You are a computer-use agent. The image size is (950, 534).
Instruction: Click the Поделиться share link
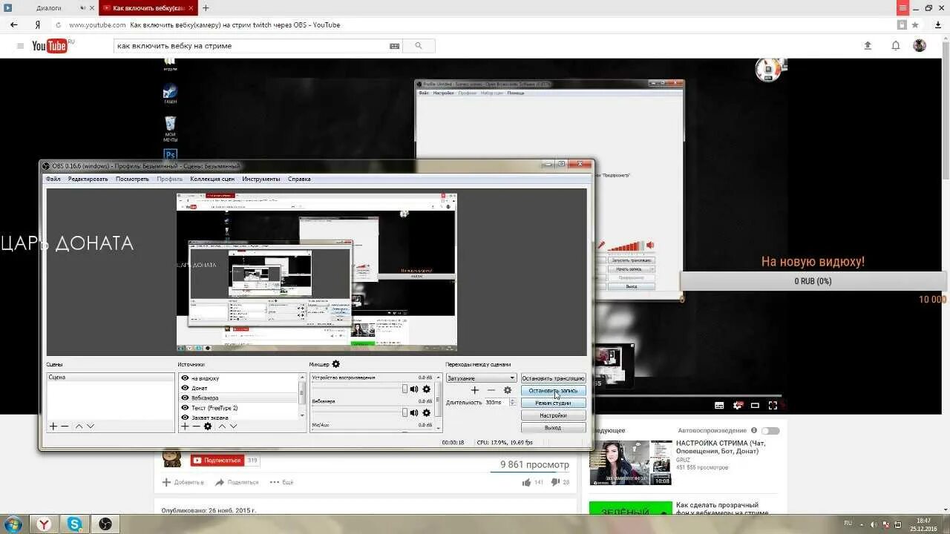(237, 482)
